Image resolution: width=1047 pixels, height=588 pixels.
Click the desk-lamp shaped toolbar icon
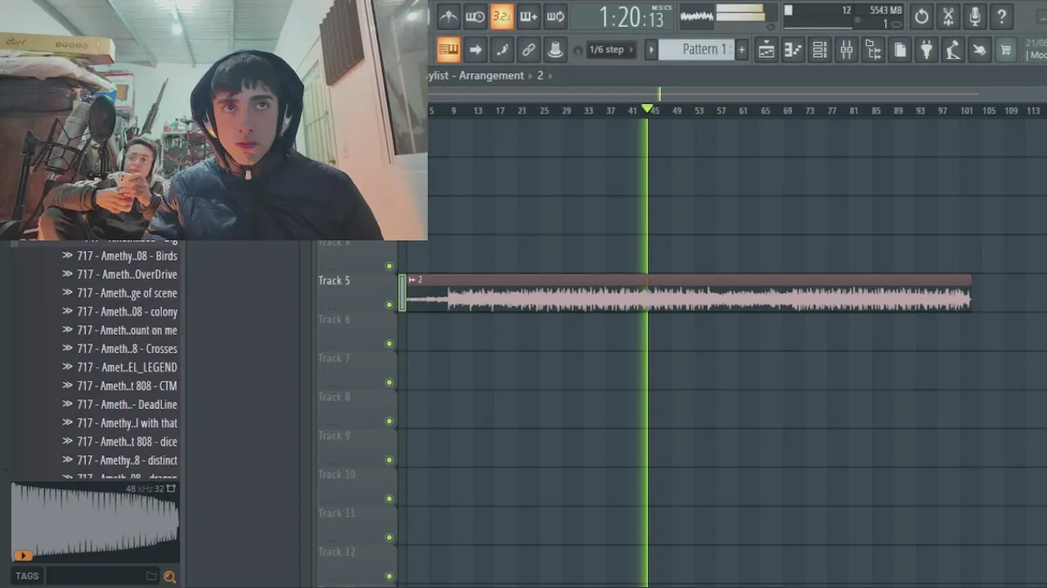(953, 51)
